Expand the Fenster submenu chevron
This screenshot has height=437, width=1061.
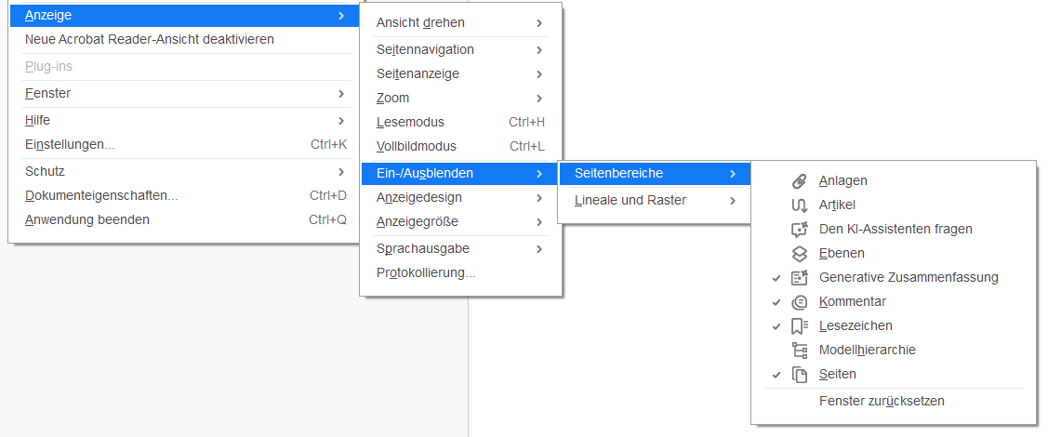pos(341,94)
